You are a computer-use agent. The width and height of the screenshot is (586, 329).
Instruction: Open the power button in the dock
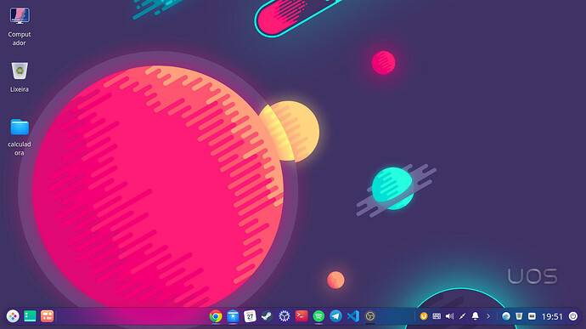(x=573, y=316)
